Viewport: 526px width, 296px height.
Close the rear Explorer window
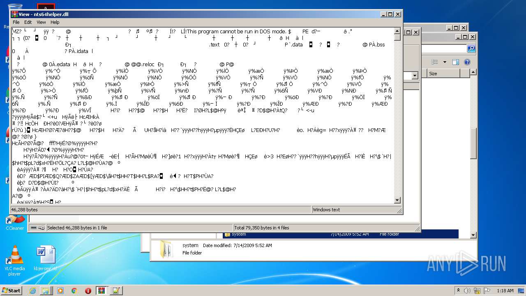[x=464, y=28]
